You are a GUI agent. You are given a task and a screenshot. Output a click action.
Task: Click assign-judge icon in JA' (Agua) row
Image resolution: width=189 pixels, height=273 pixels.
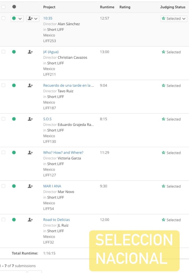click(30, 52)
